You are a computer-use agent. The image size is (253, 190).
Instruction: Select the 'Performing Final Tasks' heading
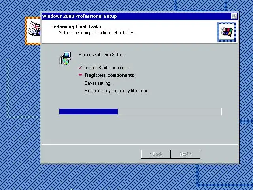coord(76,27)
